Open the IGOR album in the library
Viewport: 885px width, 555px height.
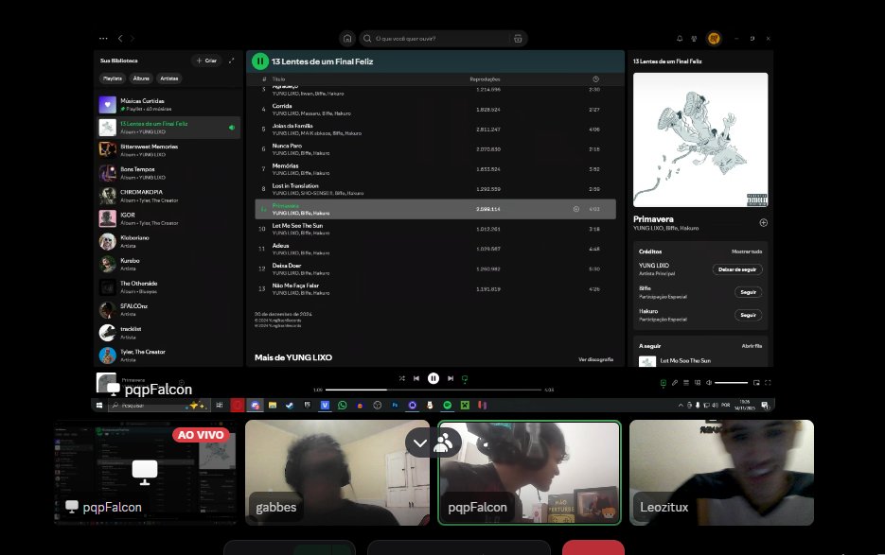(x=169, y=218)
